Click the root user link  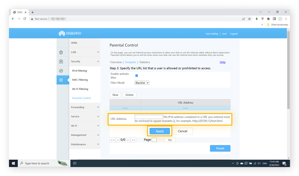(224, 34)
